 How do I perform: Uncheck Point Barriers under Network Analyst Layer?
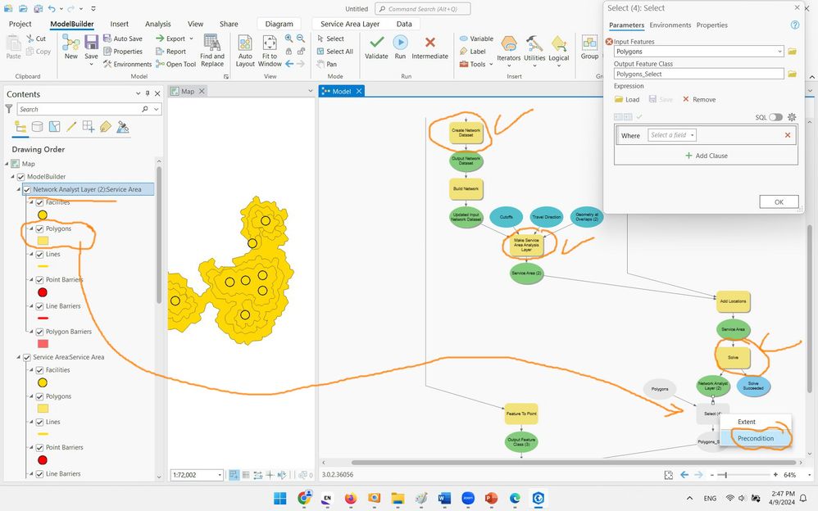click(x=39, y=280)
